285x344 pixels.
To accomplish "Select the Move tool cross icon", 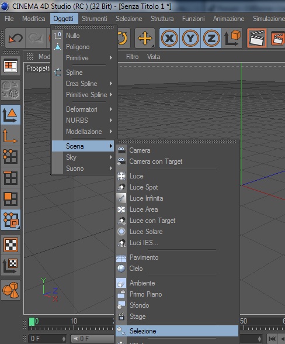I will pyautogui.click(x=145, y=38).
